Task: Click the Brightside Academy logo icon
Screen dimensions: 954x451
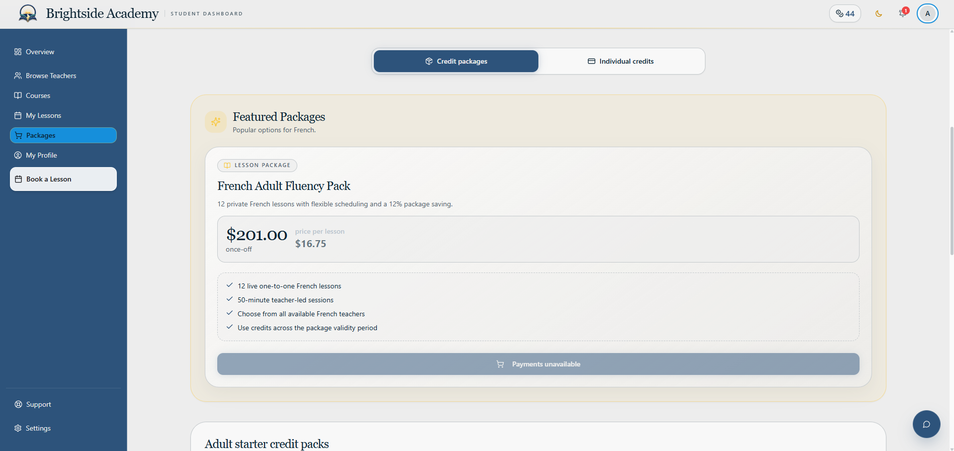Action: point(28,13)
